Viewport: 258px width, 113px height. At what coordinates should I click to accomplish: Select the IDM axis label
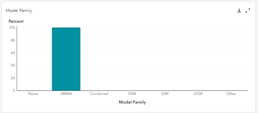[165, 94]
